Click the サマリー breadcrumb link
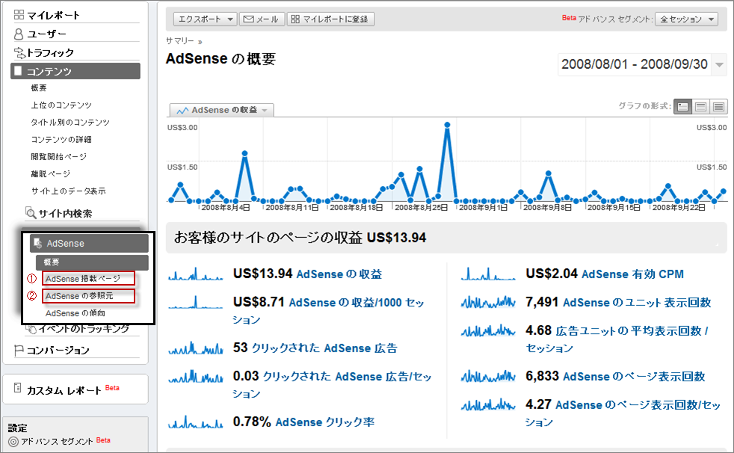This screenshot has height=453, width=734. coord(179,41)
